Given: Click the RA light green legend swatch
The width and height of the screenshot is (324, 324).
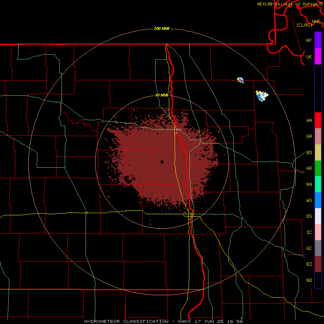Looking at the screenshot, I should (318, 184).
